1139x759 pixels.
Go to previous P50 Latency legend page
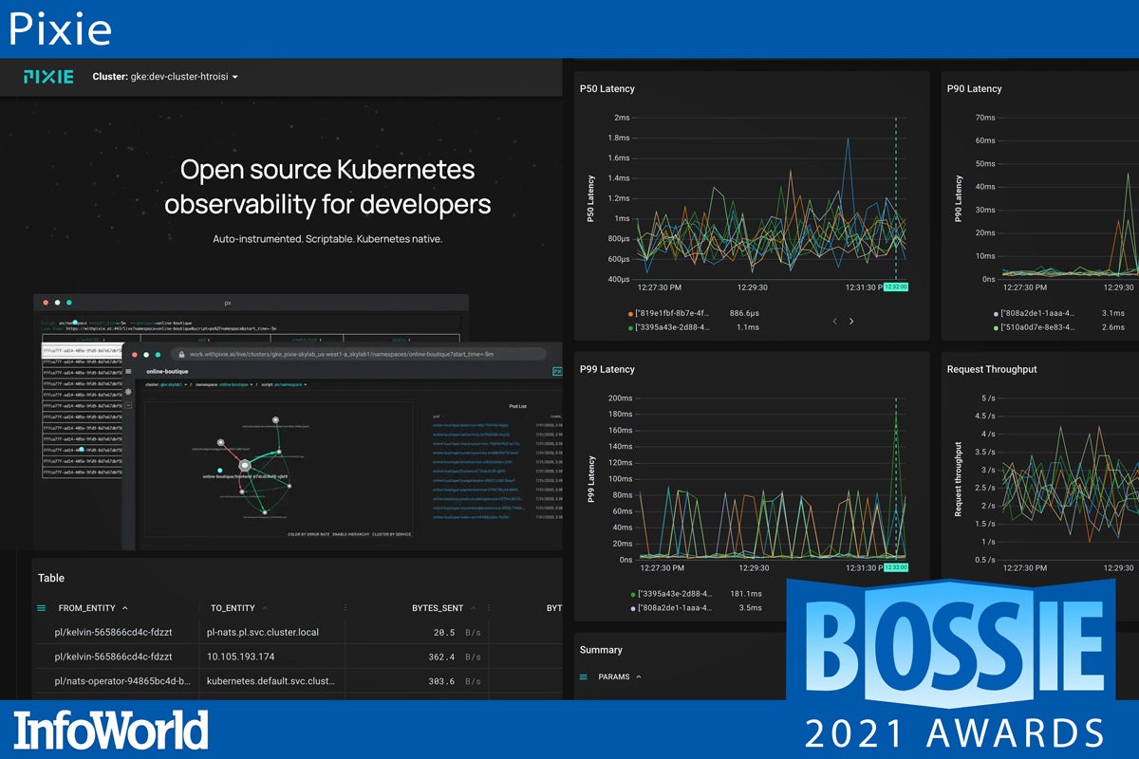coord(834,321)
